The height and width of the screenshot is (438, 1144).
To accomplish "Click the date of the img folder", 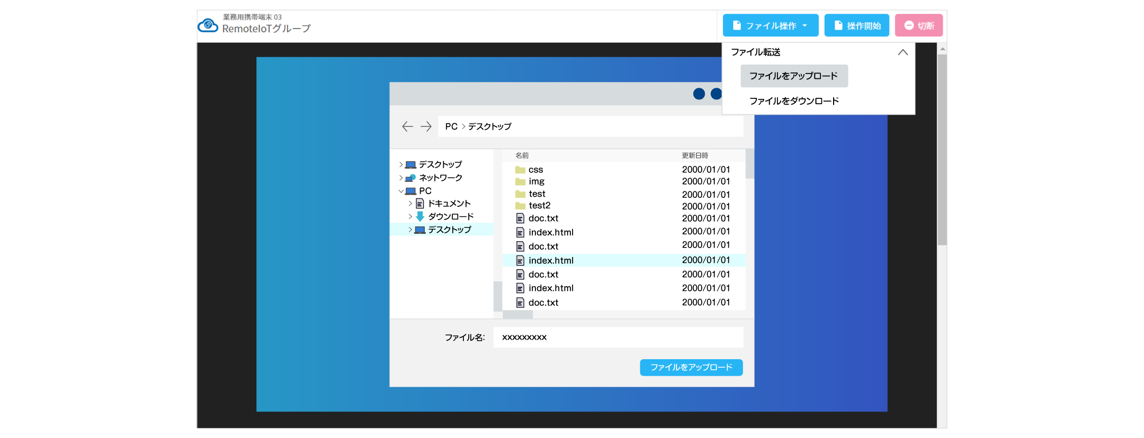I will 706,181.
